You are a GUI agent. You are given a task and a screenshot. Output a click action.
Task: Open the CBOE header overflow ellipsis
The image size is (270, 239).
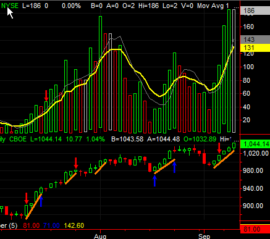tap(237, 141)
